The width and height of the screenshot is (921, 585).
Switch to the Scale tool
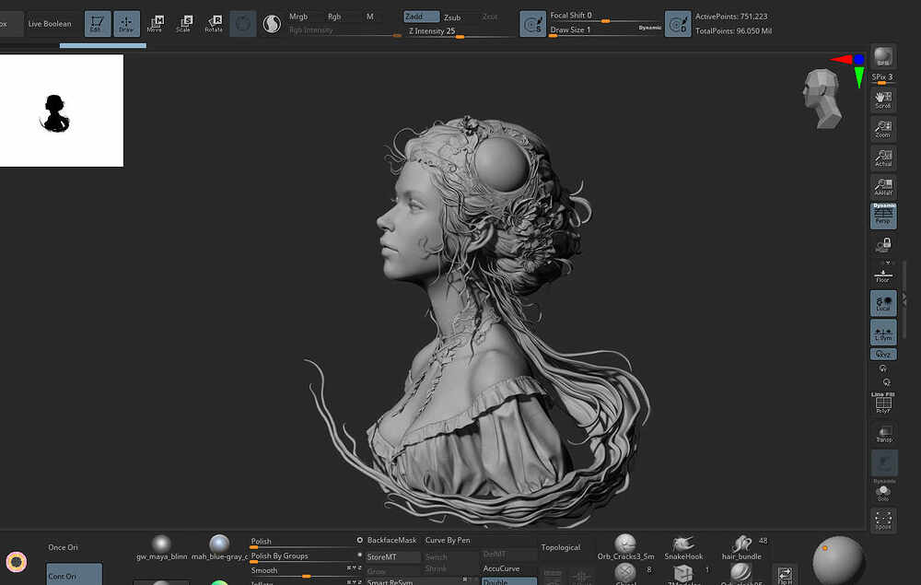point(184,24)
